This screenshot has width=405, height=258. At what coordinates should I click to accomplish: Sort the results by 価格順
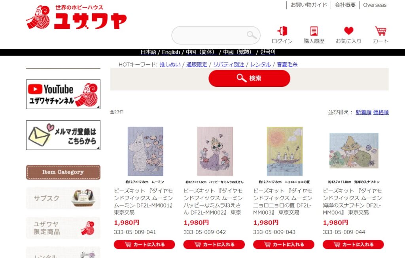381,112
